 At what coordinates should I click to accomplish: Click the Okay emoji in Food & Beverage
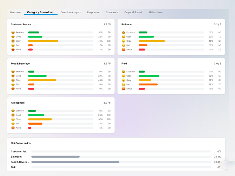pyautogui.click(x=13, y=80)
